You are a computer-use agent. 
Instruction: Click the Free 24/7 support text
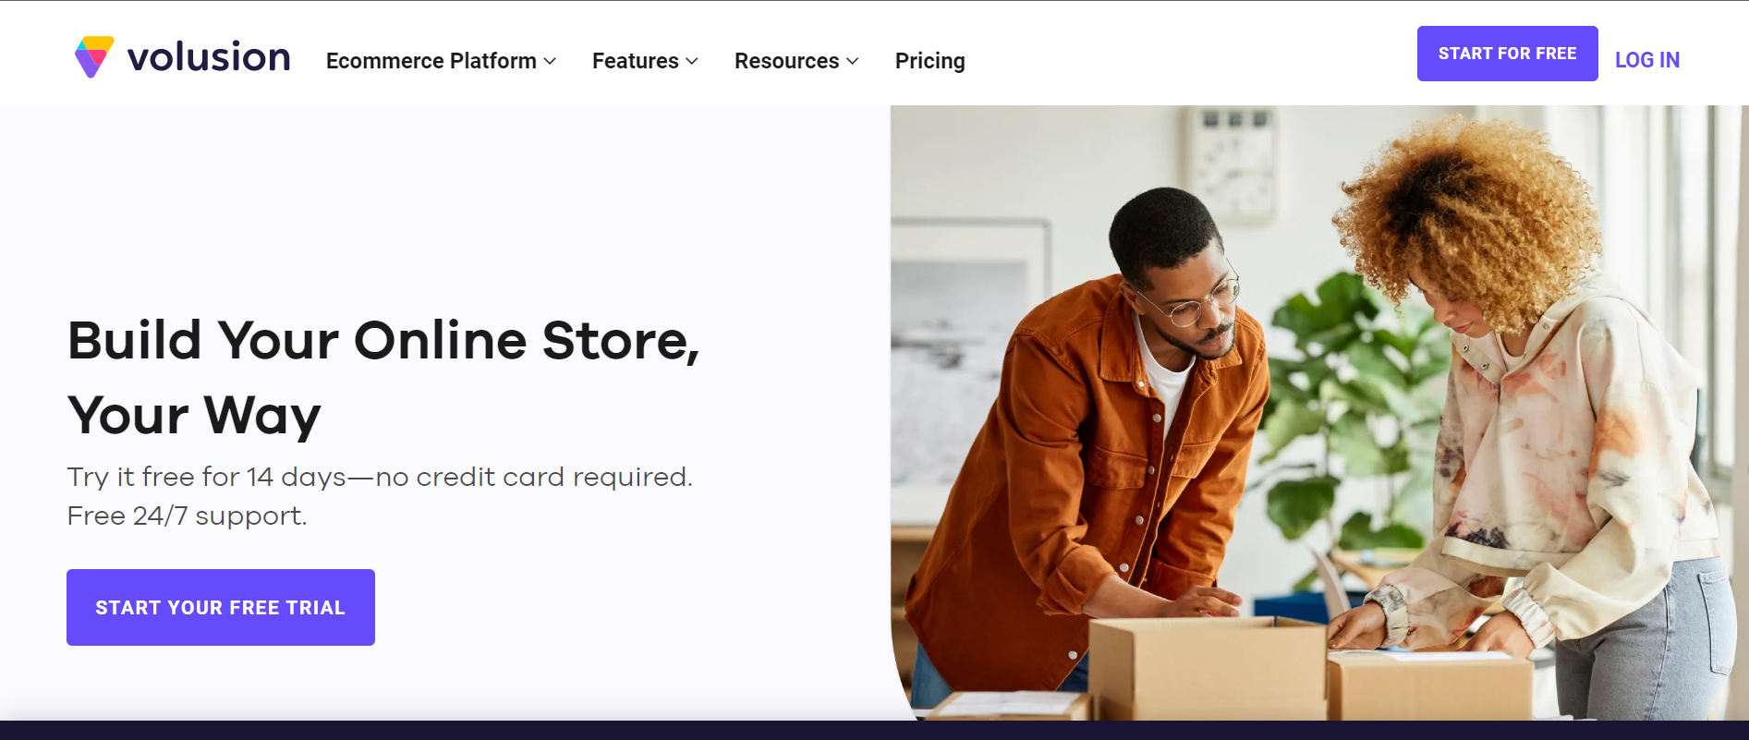pos(187,516)
